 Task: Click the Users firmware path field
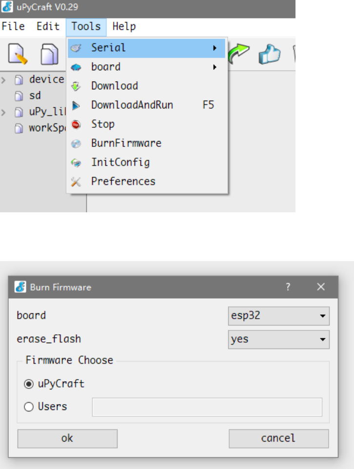[207, 407]
